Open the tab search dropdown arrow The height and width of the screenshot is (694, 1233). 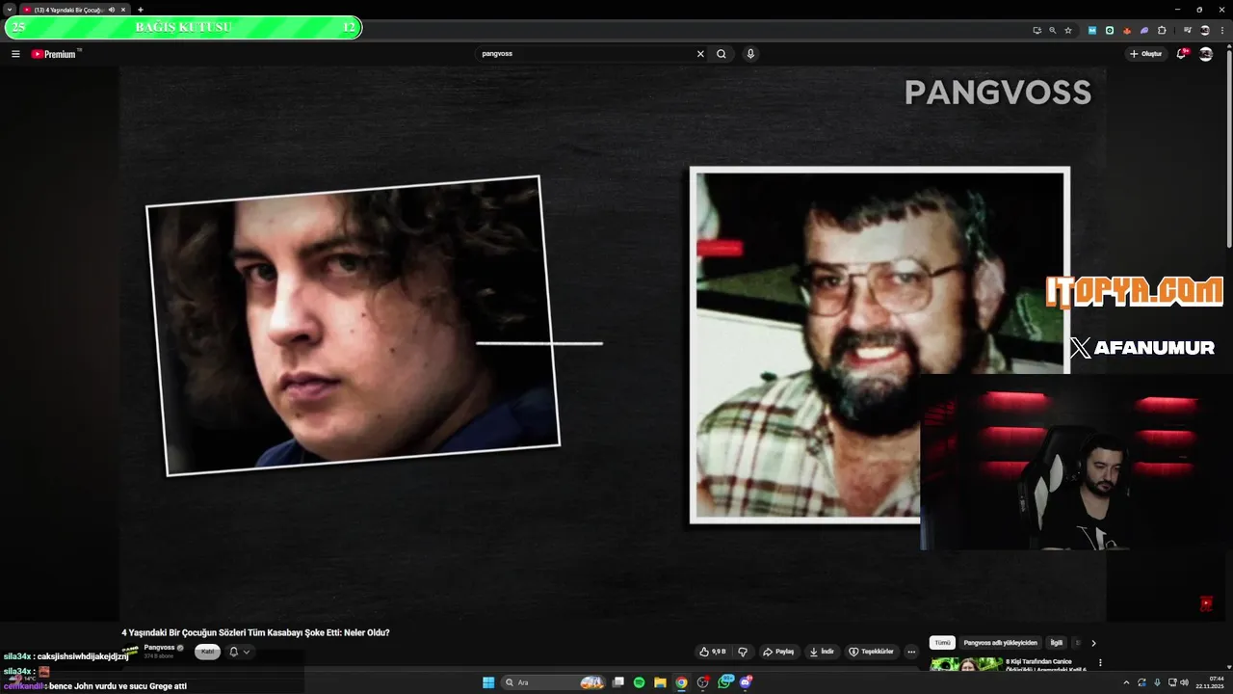pos(9,10)
